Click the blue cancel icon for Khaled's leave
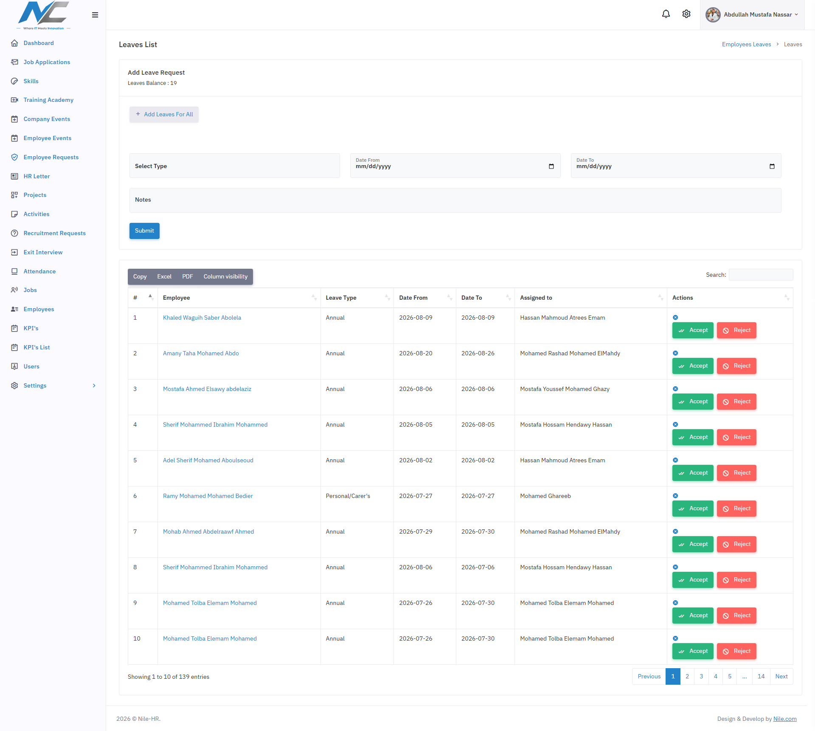815x731 pixels. coord(675,318)
